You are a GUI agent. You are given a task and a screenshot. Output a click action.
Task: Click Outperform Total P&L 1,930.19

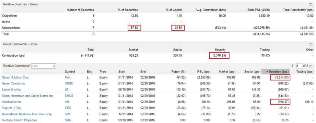click(264, 16)
